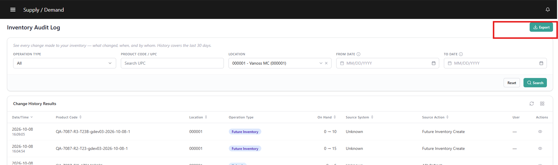Click the Operation Type column header
This screenshot has height=165, width=558.
[x=241, y=117]
